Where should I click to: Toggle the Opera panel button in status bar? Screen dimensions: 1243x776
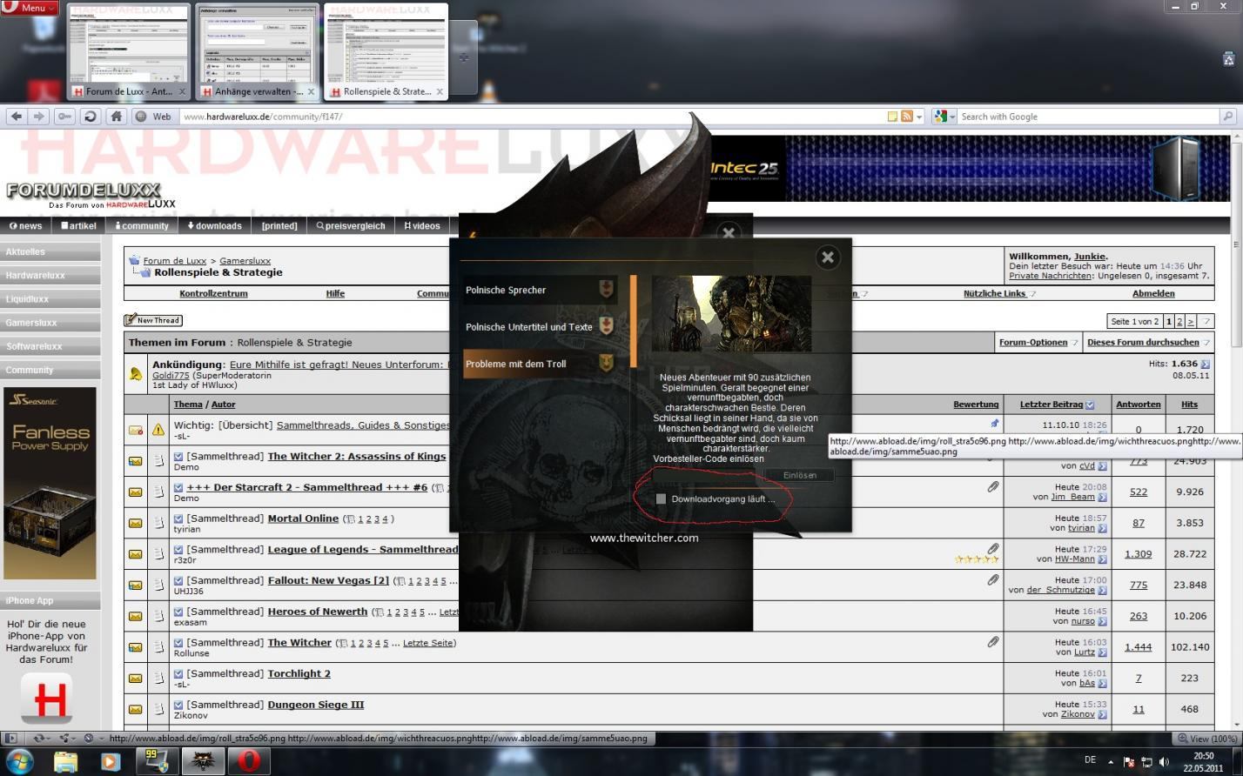click(x=10, y=738)
